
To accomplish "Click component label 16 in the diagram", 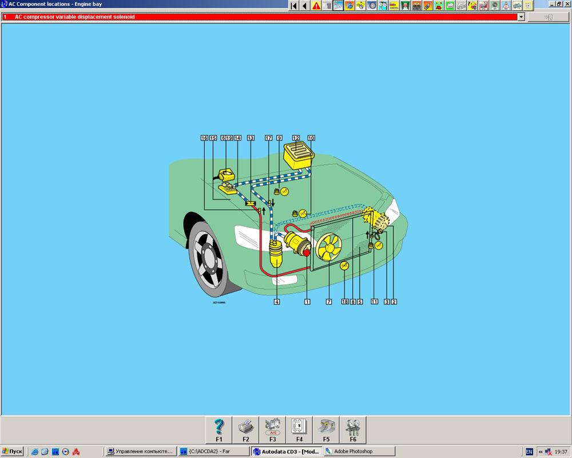I will [x=204, y=138].
